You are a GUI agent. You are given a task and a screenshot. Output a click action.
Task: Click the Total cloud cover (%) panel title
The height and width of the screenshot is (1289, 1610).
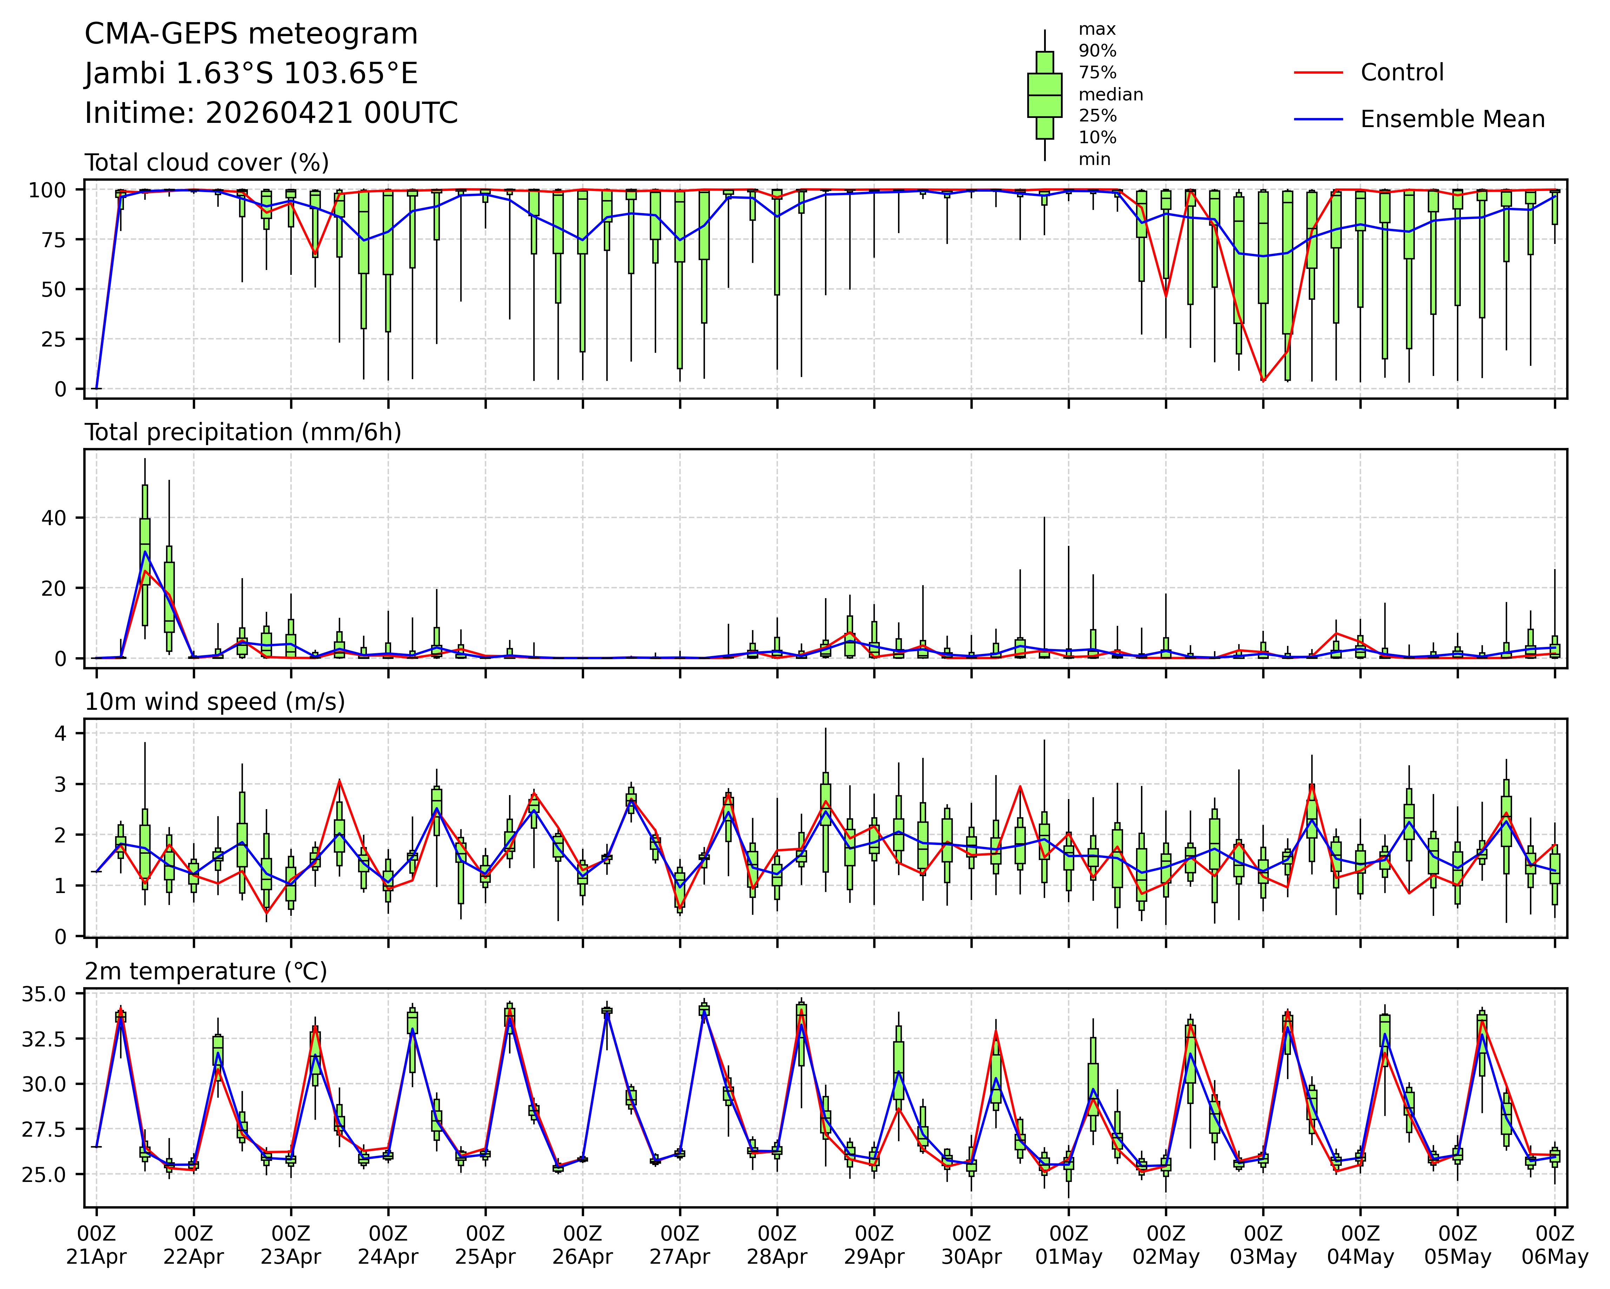coord(206,163)
